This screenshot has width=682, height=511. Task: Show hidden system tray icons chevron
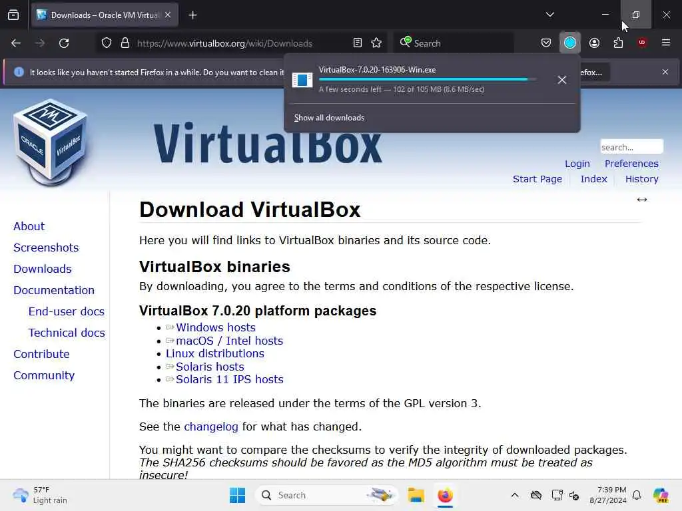515,495
